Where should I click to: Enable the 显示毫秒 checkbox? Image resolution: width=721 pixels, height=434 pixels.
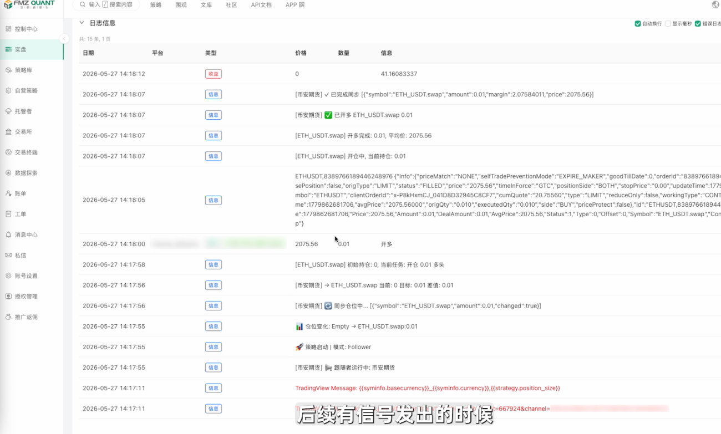(x=668, y=24)
